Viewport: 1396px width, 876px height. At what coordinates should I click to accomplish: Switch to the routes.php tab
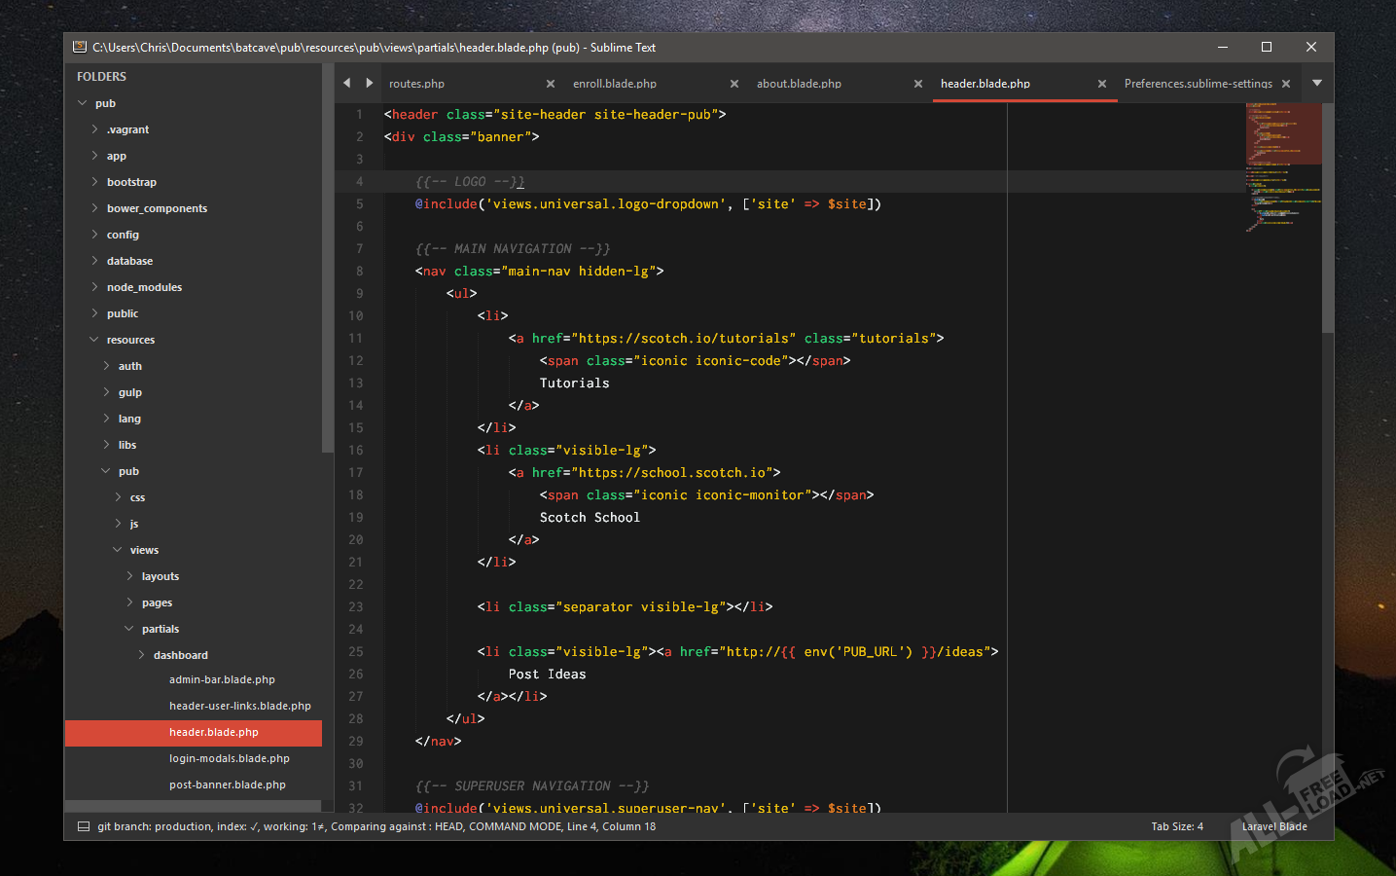pyautogui.click(x=417, y=84)
